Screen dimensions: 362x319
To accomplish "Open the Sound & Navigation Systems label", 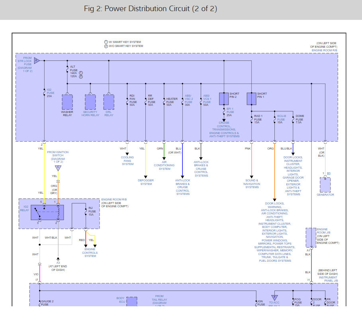I will [x=252, y=183].
